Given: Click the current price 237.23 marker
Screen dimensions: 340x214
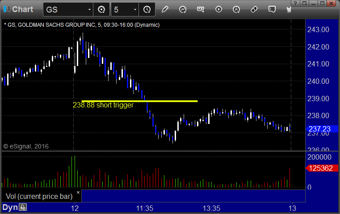Looking at the screenshot, I should [x=322, y=129].
